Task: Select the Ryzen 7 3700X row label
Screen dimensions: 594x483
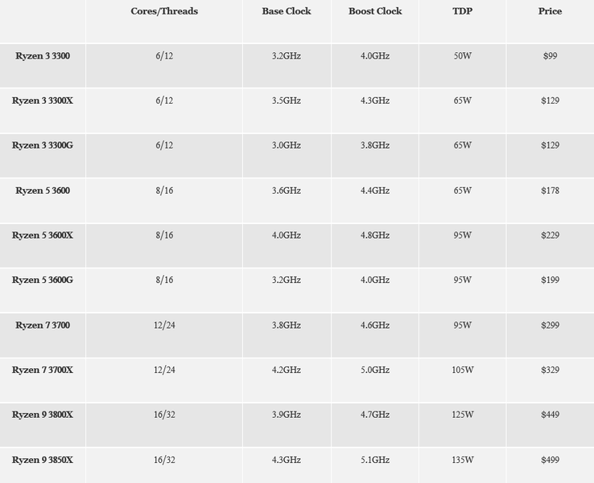Action: point(43,370)
